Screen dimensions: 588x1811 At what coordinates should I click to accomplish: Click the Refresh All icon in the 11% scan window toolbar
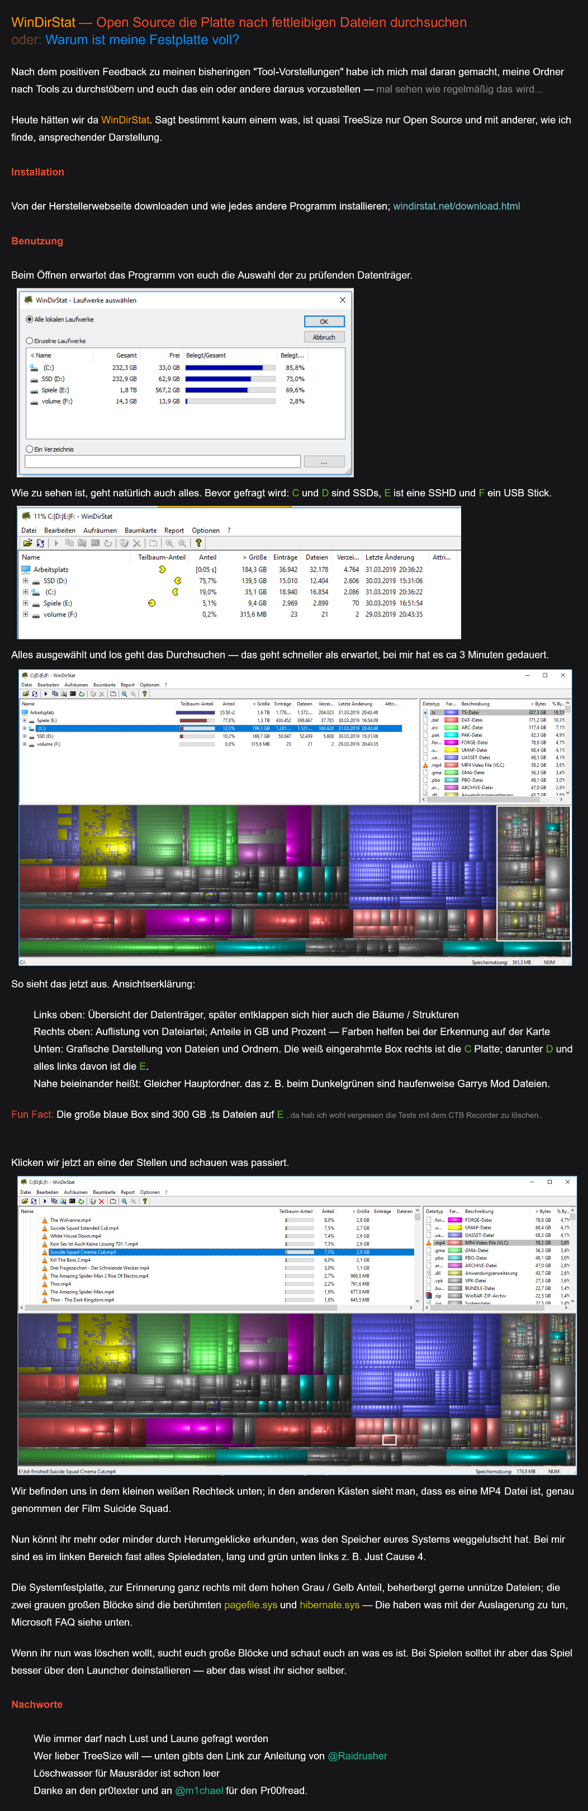tap(40, 543)
